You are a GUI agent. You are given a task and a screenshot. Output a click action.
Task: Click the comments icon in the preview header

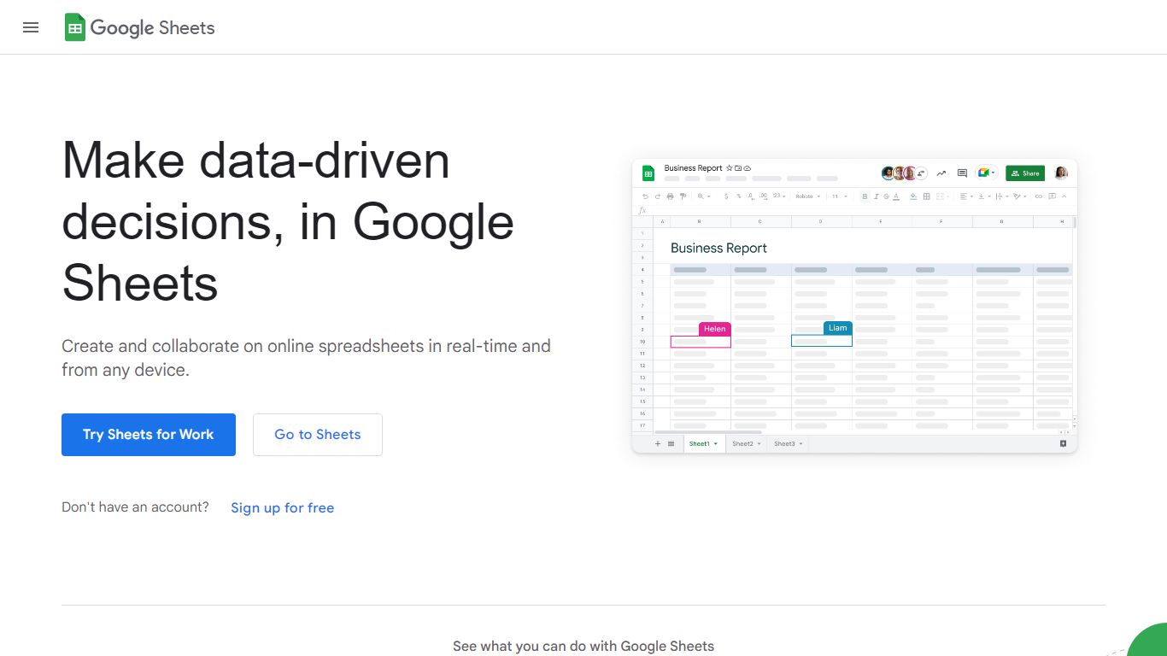[962, 173]
